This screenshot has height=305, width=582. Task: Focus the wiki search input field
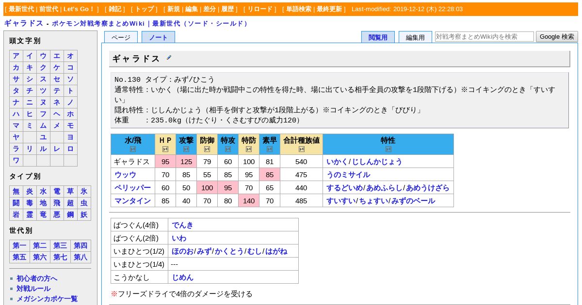485,36
